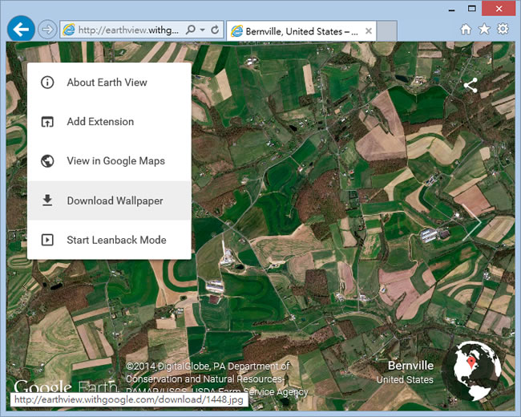
Task: Click the globe icon beside View in Google Maps
Action: click(x=47, y=161)
